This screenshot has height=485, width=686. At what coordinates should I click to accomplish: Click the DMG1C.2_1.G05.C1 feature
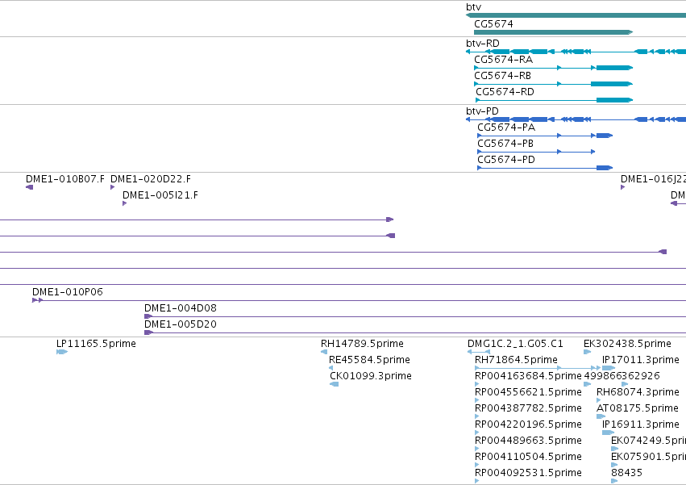(479, 352)
